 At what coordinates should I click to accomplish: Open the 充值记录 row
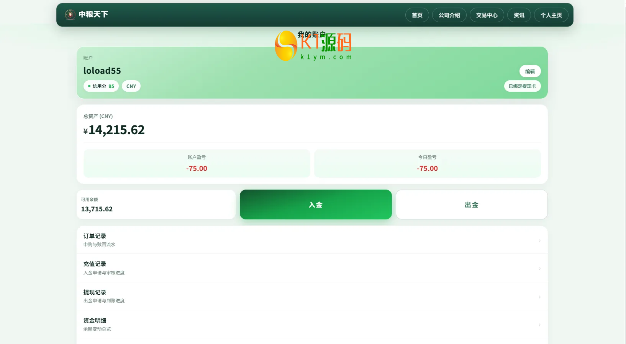[x=312, y=268]
